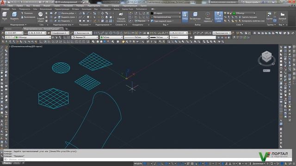Toggle the layer lock icon in Слои panel
296x166 pixels.
click(230, 13)
